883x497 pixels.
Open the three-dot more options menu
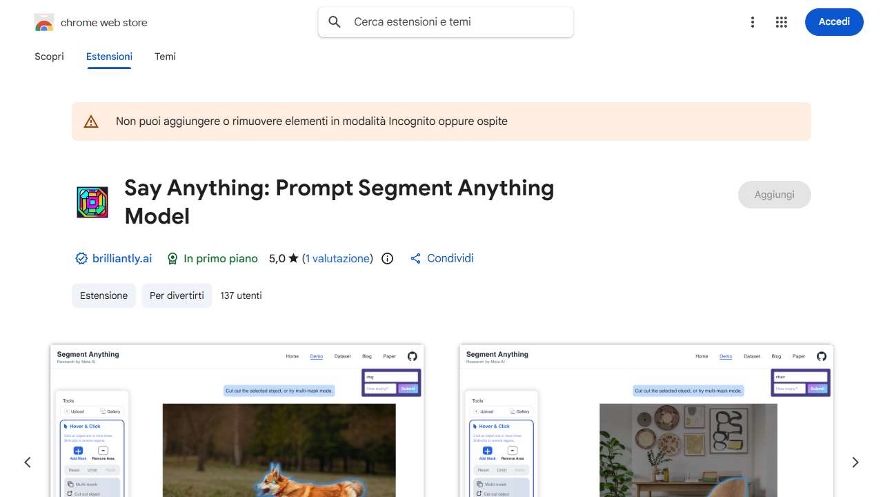tap(753, 22)
